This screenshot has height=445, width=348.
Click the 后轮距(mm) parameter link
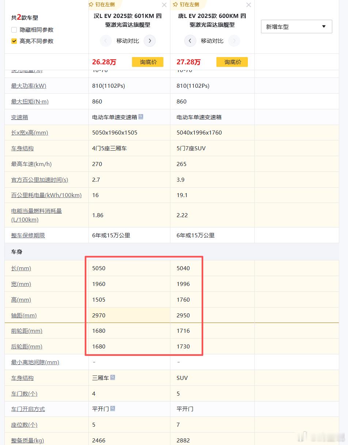click(x=27, y=347)
